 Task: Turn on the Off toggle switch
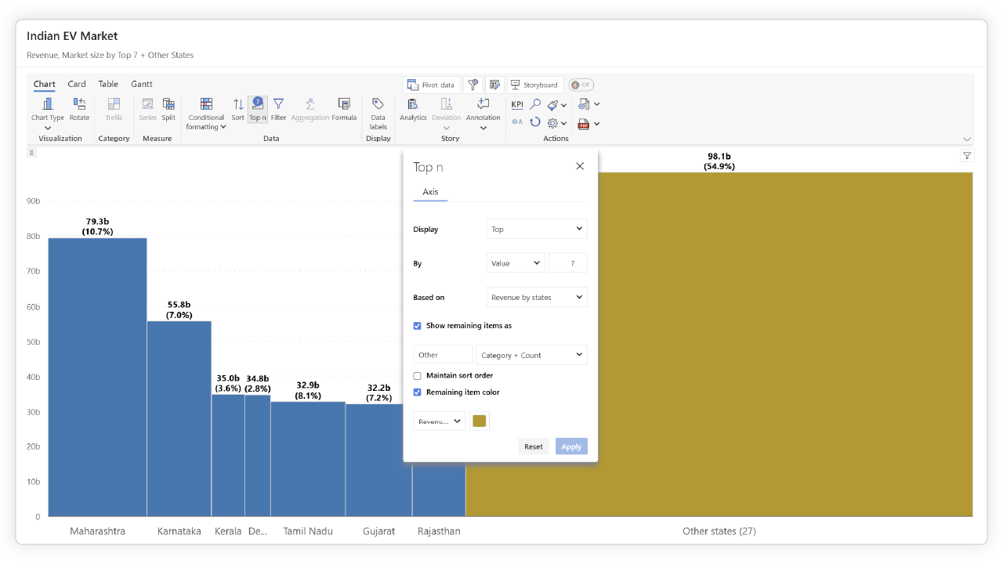(581, 85)
